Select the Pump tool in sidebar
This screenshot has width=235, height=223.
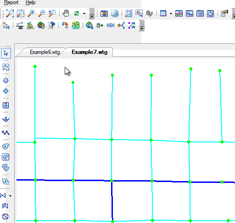(x=6, y=147)
